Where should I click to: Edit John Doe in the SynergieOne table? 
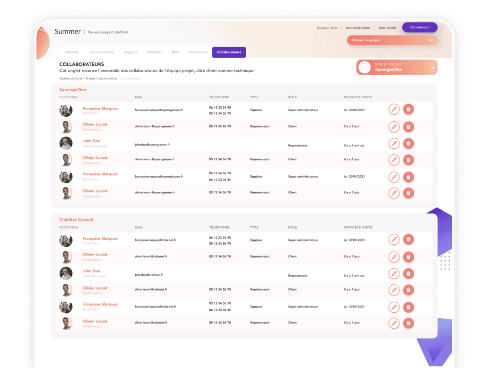pos(394,143)
